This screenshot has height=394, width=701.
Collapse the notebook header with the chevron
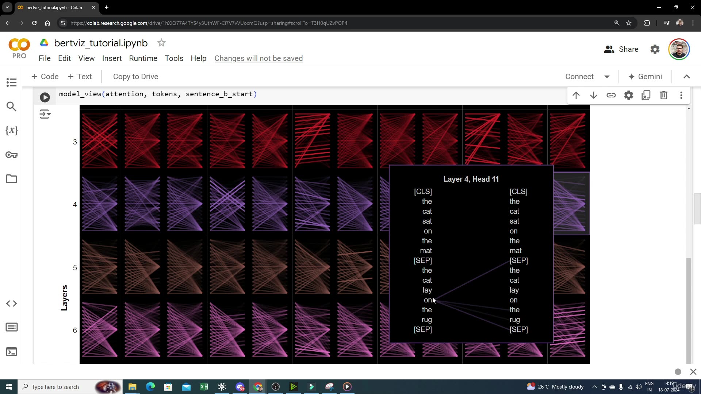[687, 77]
